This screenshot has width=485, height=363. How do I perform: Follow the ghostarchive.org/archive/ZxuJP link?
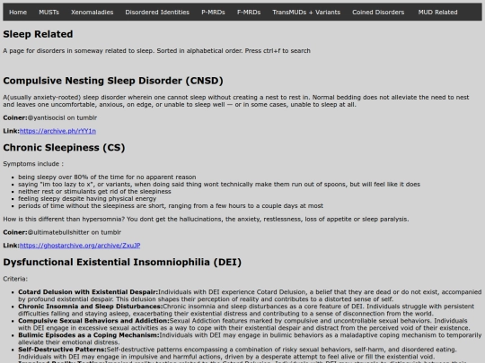pos(80,246)
